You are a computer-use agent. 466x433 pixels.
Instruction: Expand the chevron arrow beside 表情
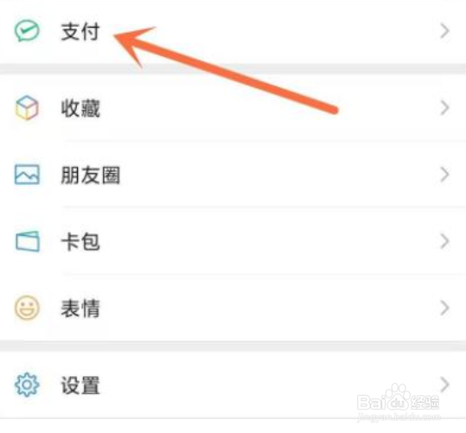pos(444,308)
